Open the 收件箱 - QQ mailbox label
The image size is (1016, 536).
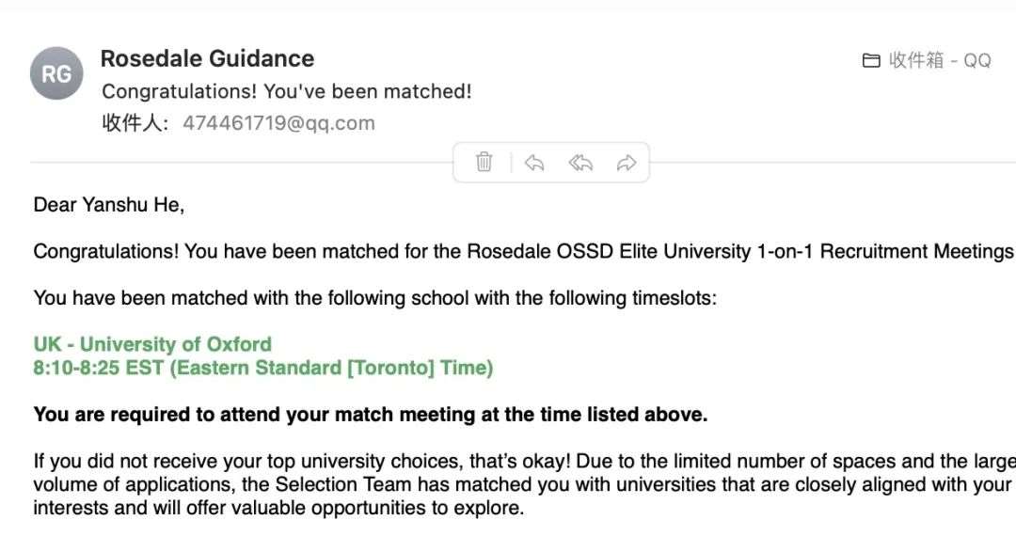[940, 60]
